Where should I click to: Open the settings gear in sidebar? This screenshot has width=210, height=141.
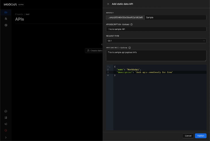(x=6, y=25)
